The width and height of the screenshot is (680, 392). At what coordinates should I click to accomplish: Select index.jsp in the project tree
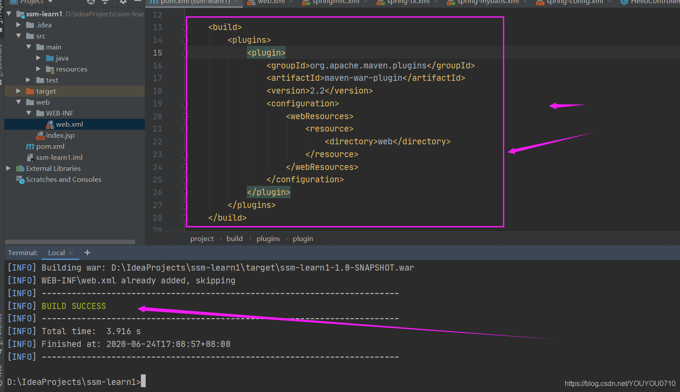pos(60,136)
